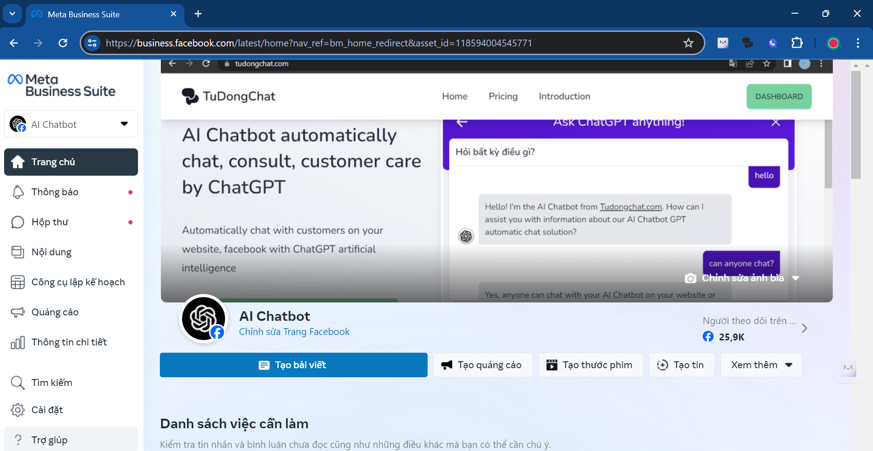
Task: Open Chrome three-dot menu
Action: pos(858,43)
